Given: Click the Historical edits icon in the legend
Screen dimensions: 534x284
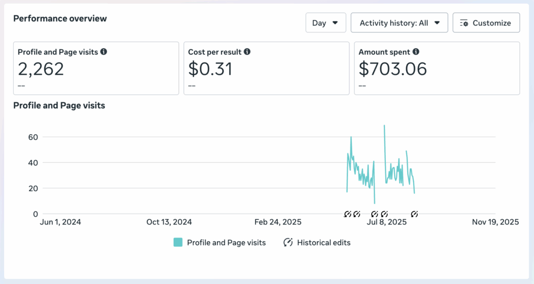Looking at the screenshot, I should (x=288, y=242).
